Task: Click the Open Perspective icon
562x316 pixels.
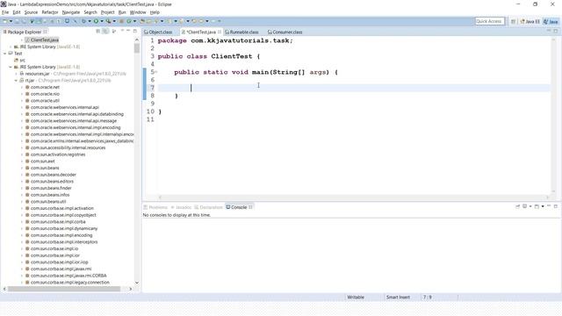Action: point(513,21)
